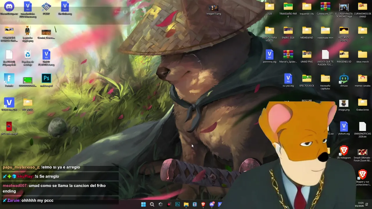Open the PS1 folder
The image size is (372, 209).
pos(362,33)
